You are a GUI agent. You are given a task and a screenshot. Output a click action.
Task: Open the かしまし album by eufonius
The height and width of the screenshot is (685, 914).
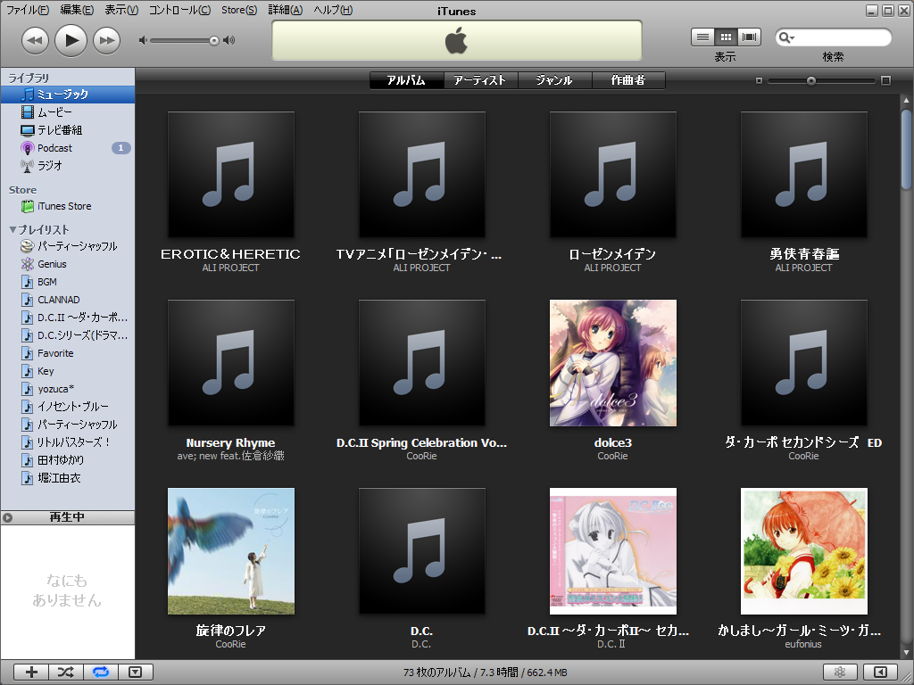click(x=804, y=551)
